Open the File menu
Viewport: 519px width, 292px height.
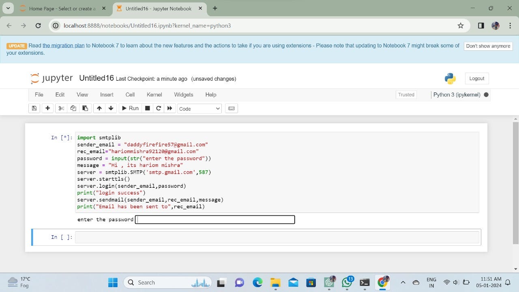pyautogui.click(x=39, y=94)
